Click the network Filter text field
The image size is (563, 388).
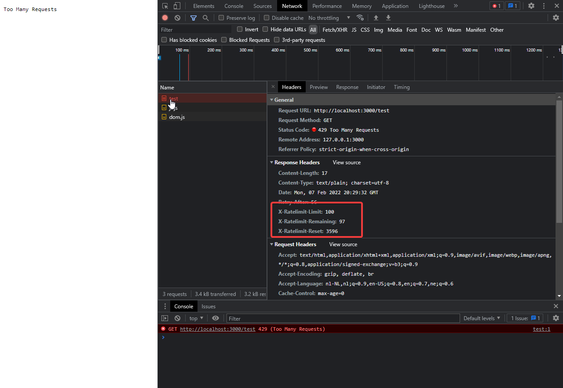tap(195, 30)
